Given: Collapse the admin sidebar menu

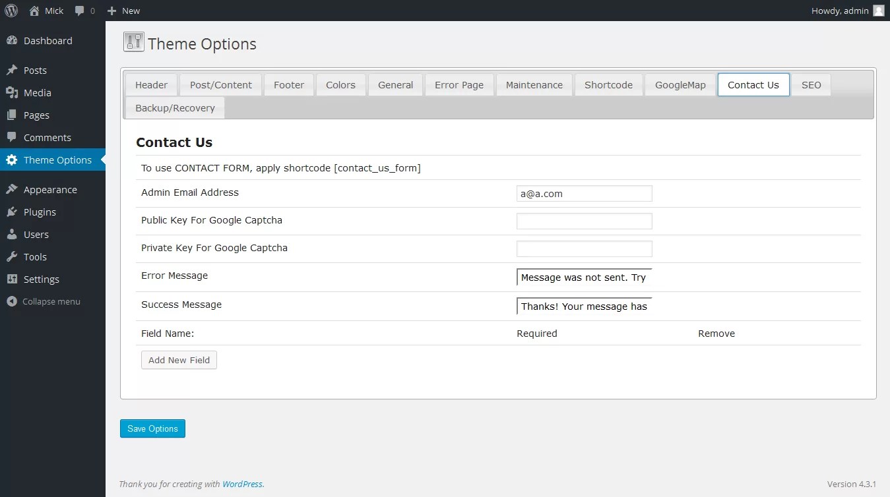Looking at the screenshot, I should coord(11,301).
